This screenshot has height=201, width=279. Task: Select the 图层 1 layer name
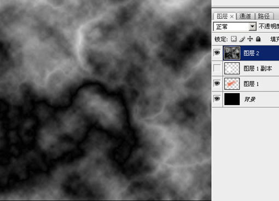[251, 84]
